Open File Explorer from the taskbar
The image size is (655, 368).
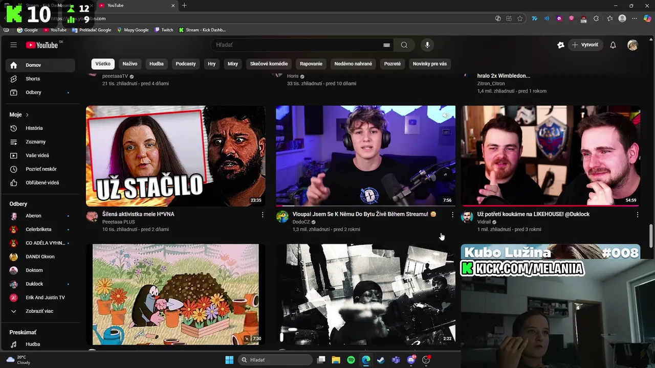click(336, 360)
